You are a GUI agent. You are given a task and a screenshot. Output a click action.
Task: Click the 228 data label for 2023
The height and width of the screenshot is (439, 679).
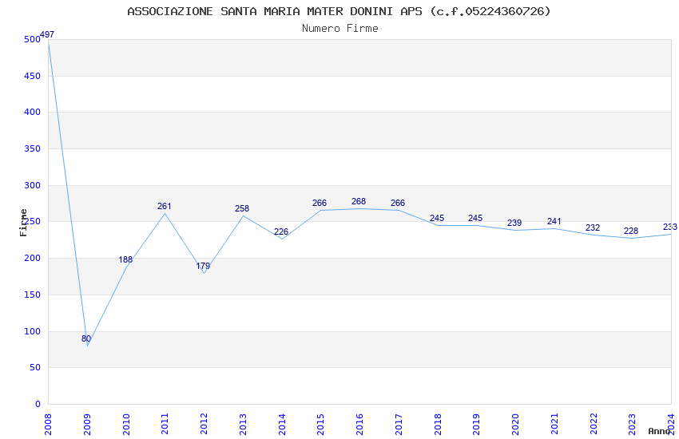(x=631, y=231)
